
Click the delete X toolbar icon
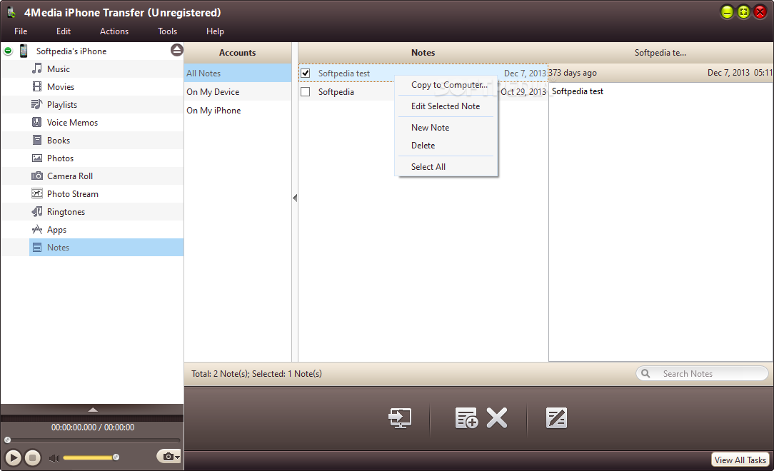click(x=496, y=417)
